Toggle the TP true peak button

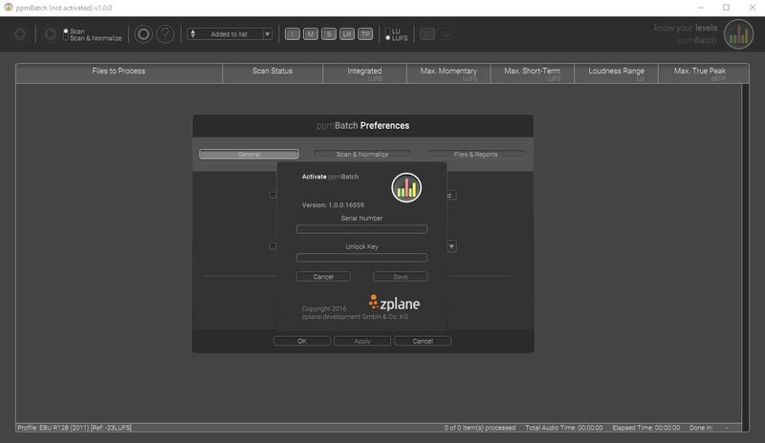[365, 34]
